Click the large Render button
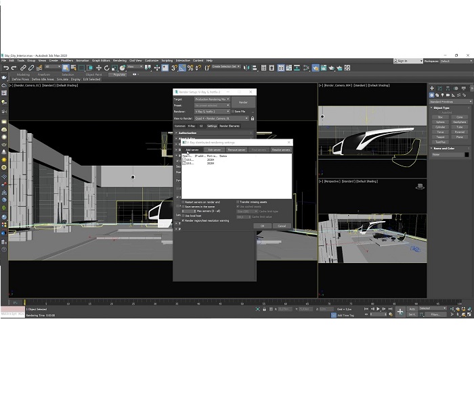The image size is (474, 407). 243,102
